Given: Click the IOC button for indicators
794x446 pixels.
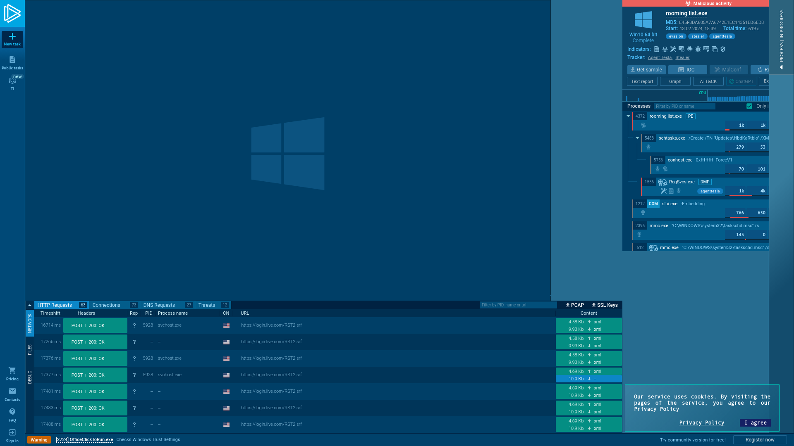Looking at the screenshot, I should pyautogui.click(x=687, y=70).
